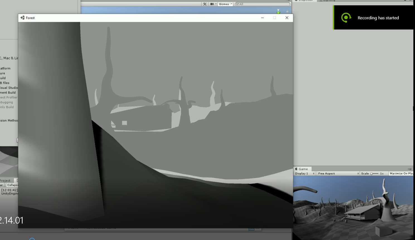The image size is (415, 240).
Task: Click the green Y axis scene gizmo
Action: tap(278, 11)
